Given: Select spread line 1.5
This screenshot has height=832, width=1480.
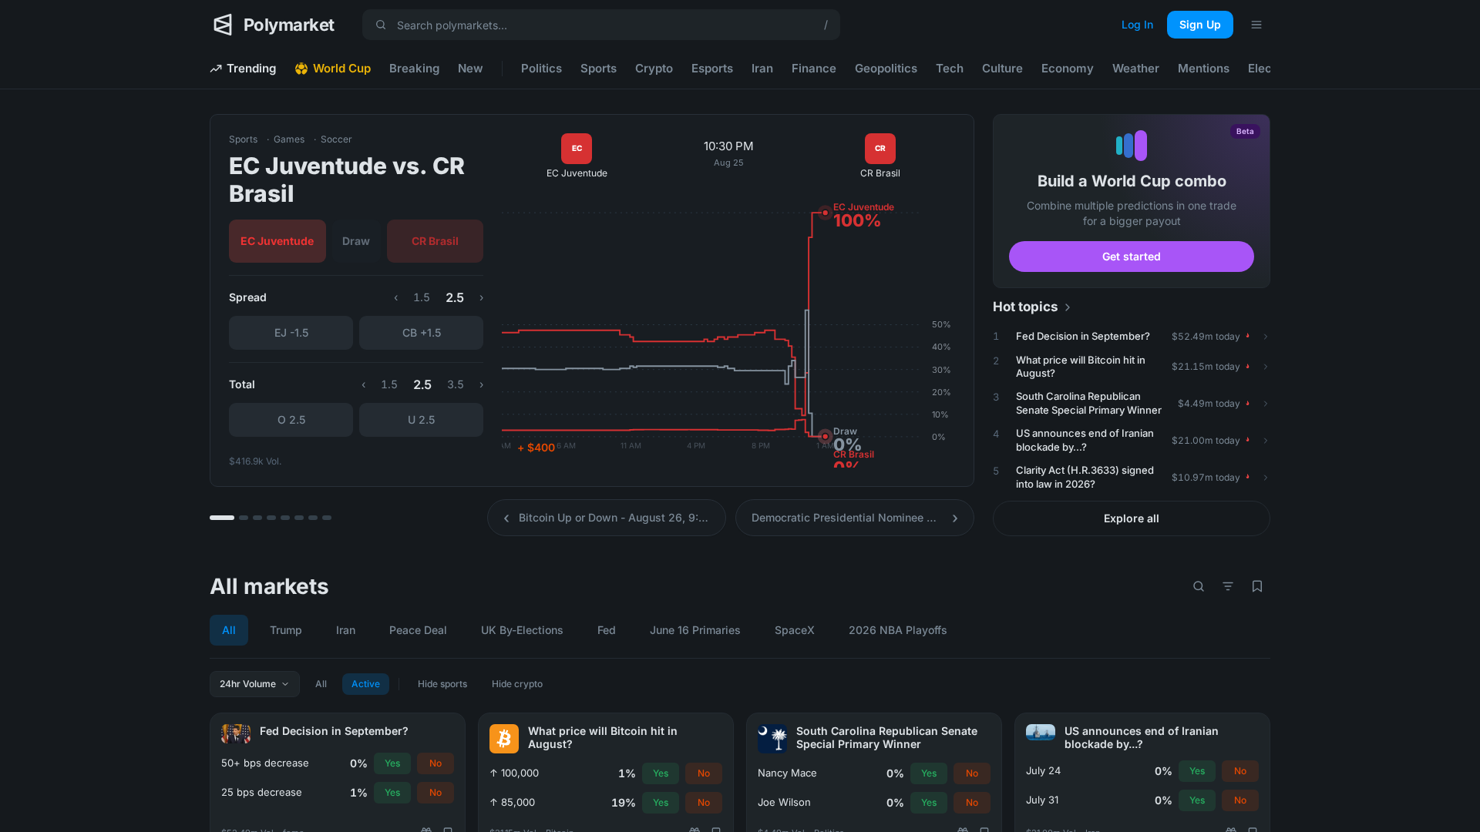Looking at the screenshot, I should pos(422,297).
